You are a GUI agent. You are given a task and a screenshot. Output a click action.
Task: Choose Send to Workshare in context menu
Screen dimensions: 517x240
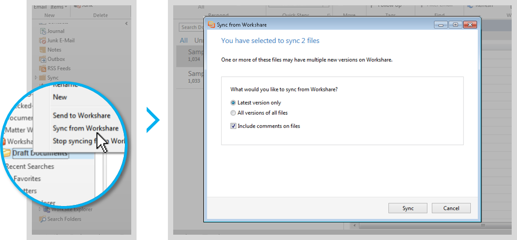pos(81,115)
